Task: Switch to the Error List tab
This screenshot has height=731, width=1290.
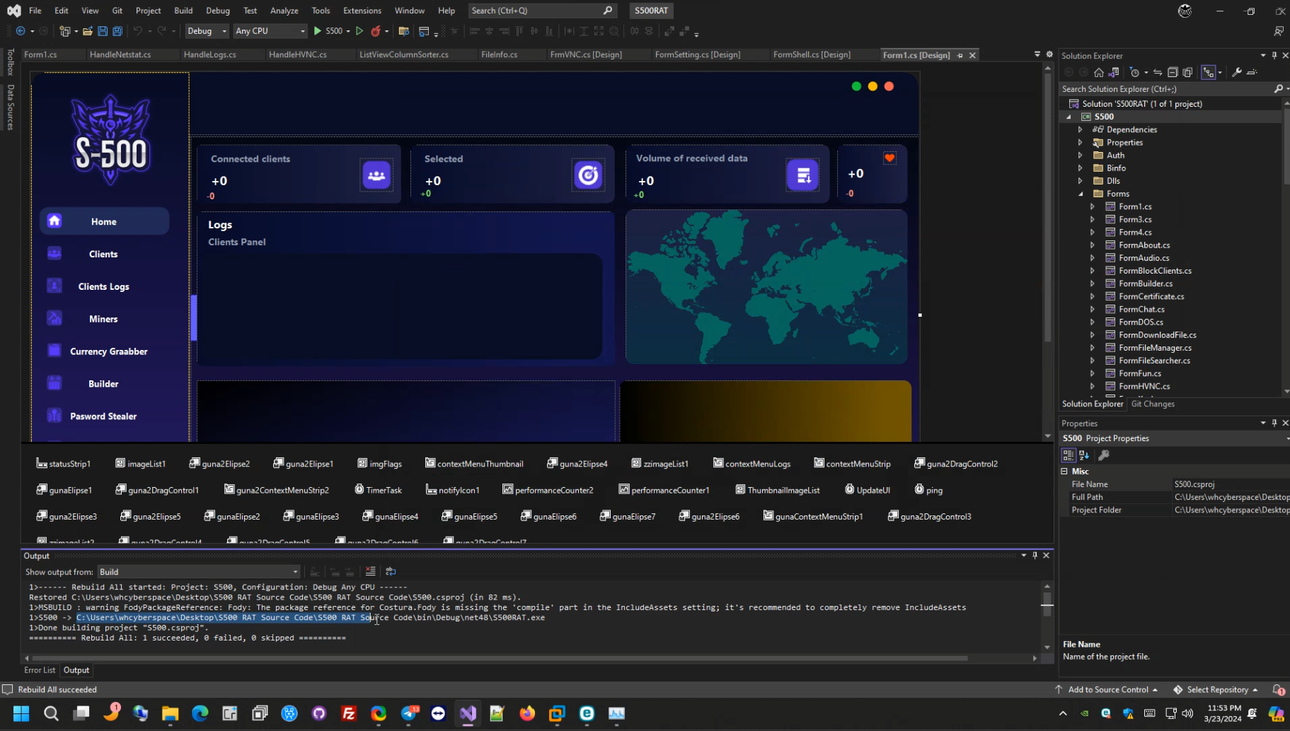Action: click(x=40, y=670)
